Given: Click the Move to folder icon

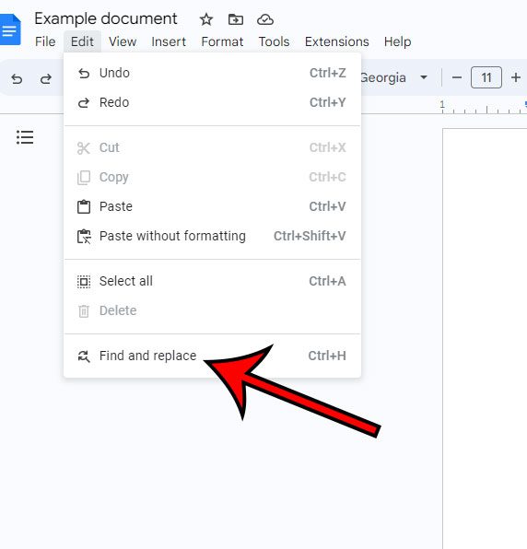Looking at the screenshot, I should (236, 19).
